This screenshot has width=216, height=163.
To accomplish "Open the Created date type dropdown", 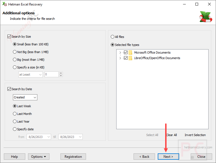I will [x=25, y=97].
